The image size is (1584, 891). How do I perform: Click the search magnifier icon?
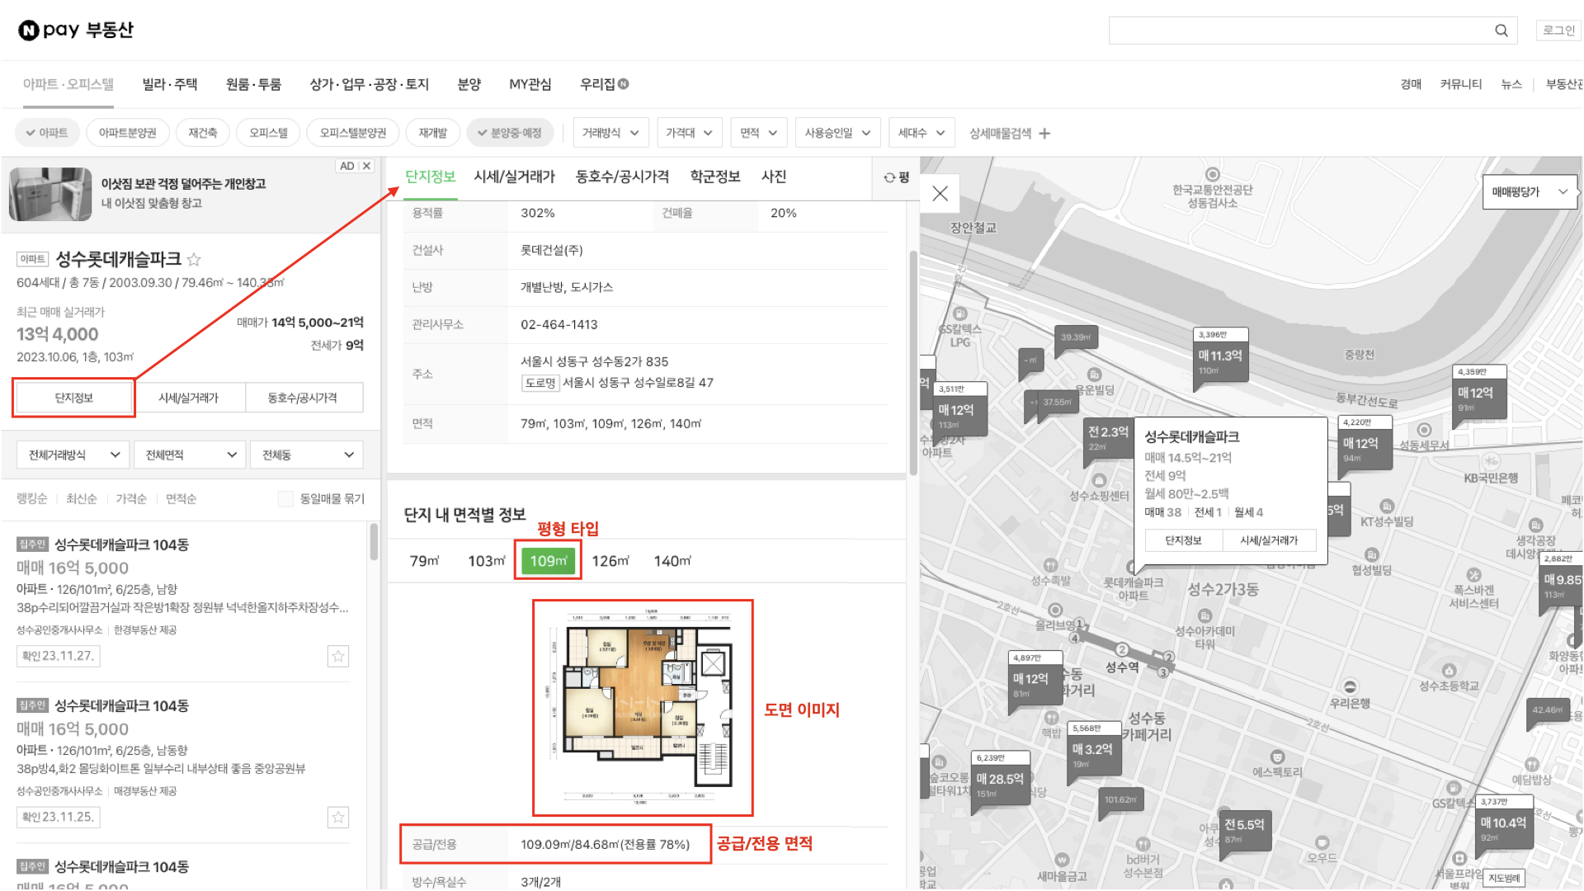(x=1501, y=31)
